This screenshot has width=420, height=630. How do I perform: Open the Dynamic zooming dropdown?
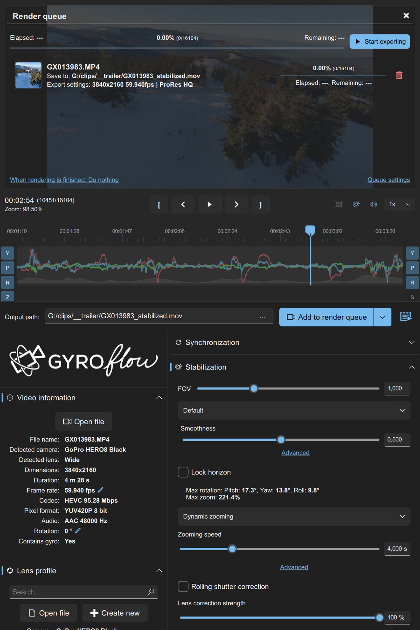(294, 516)
